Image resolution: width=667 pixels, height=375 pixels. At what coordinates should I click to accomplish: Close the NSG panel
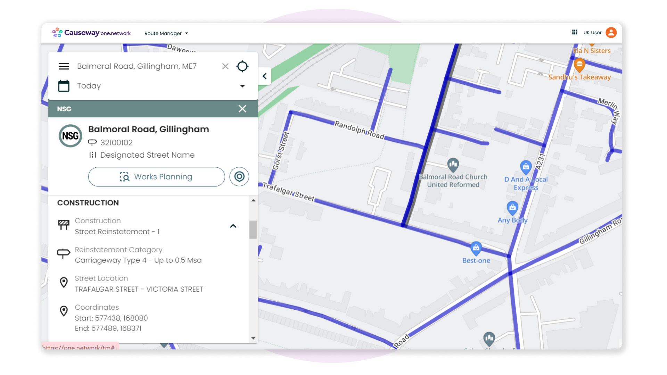click(242, 109)
